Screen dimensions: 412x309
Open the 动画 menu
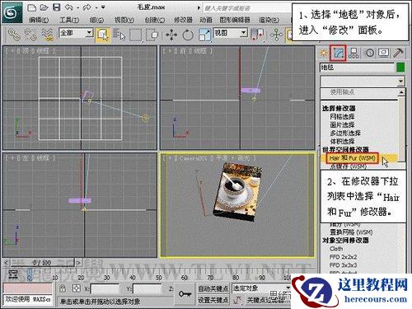(206, 20)
